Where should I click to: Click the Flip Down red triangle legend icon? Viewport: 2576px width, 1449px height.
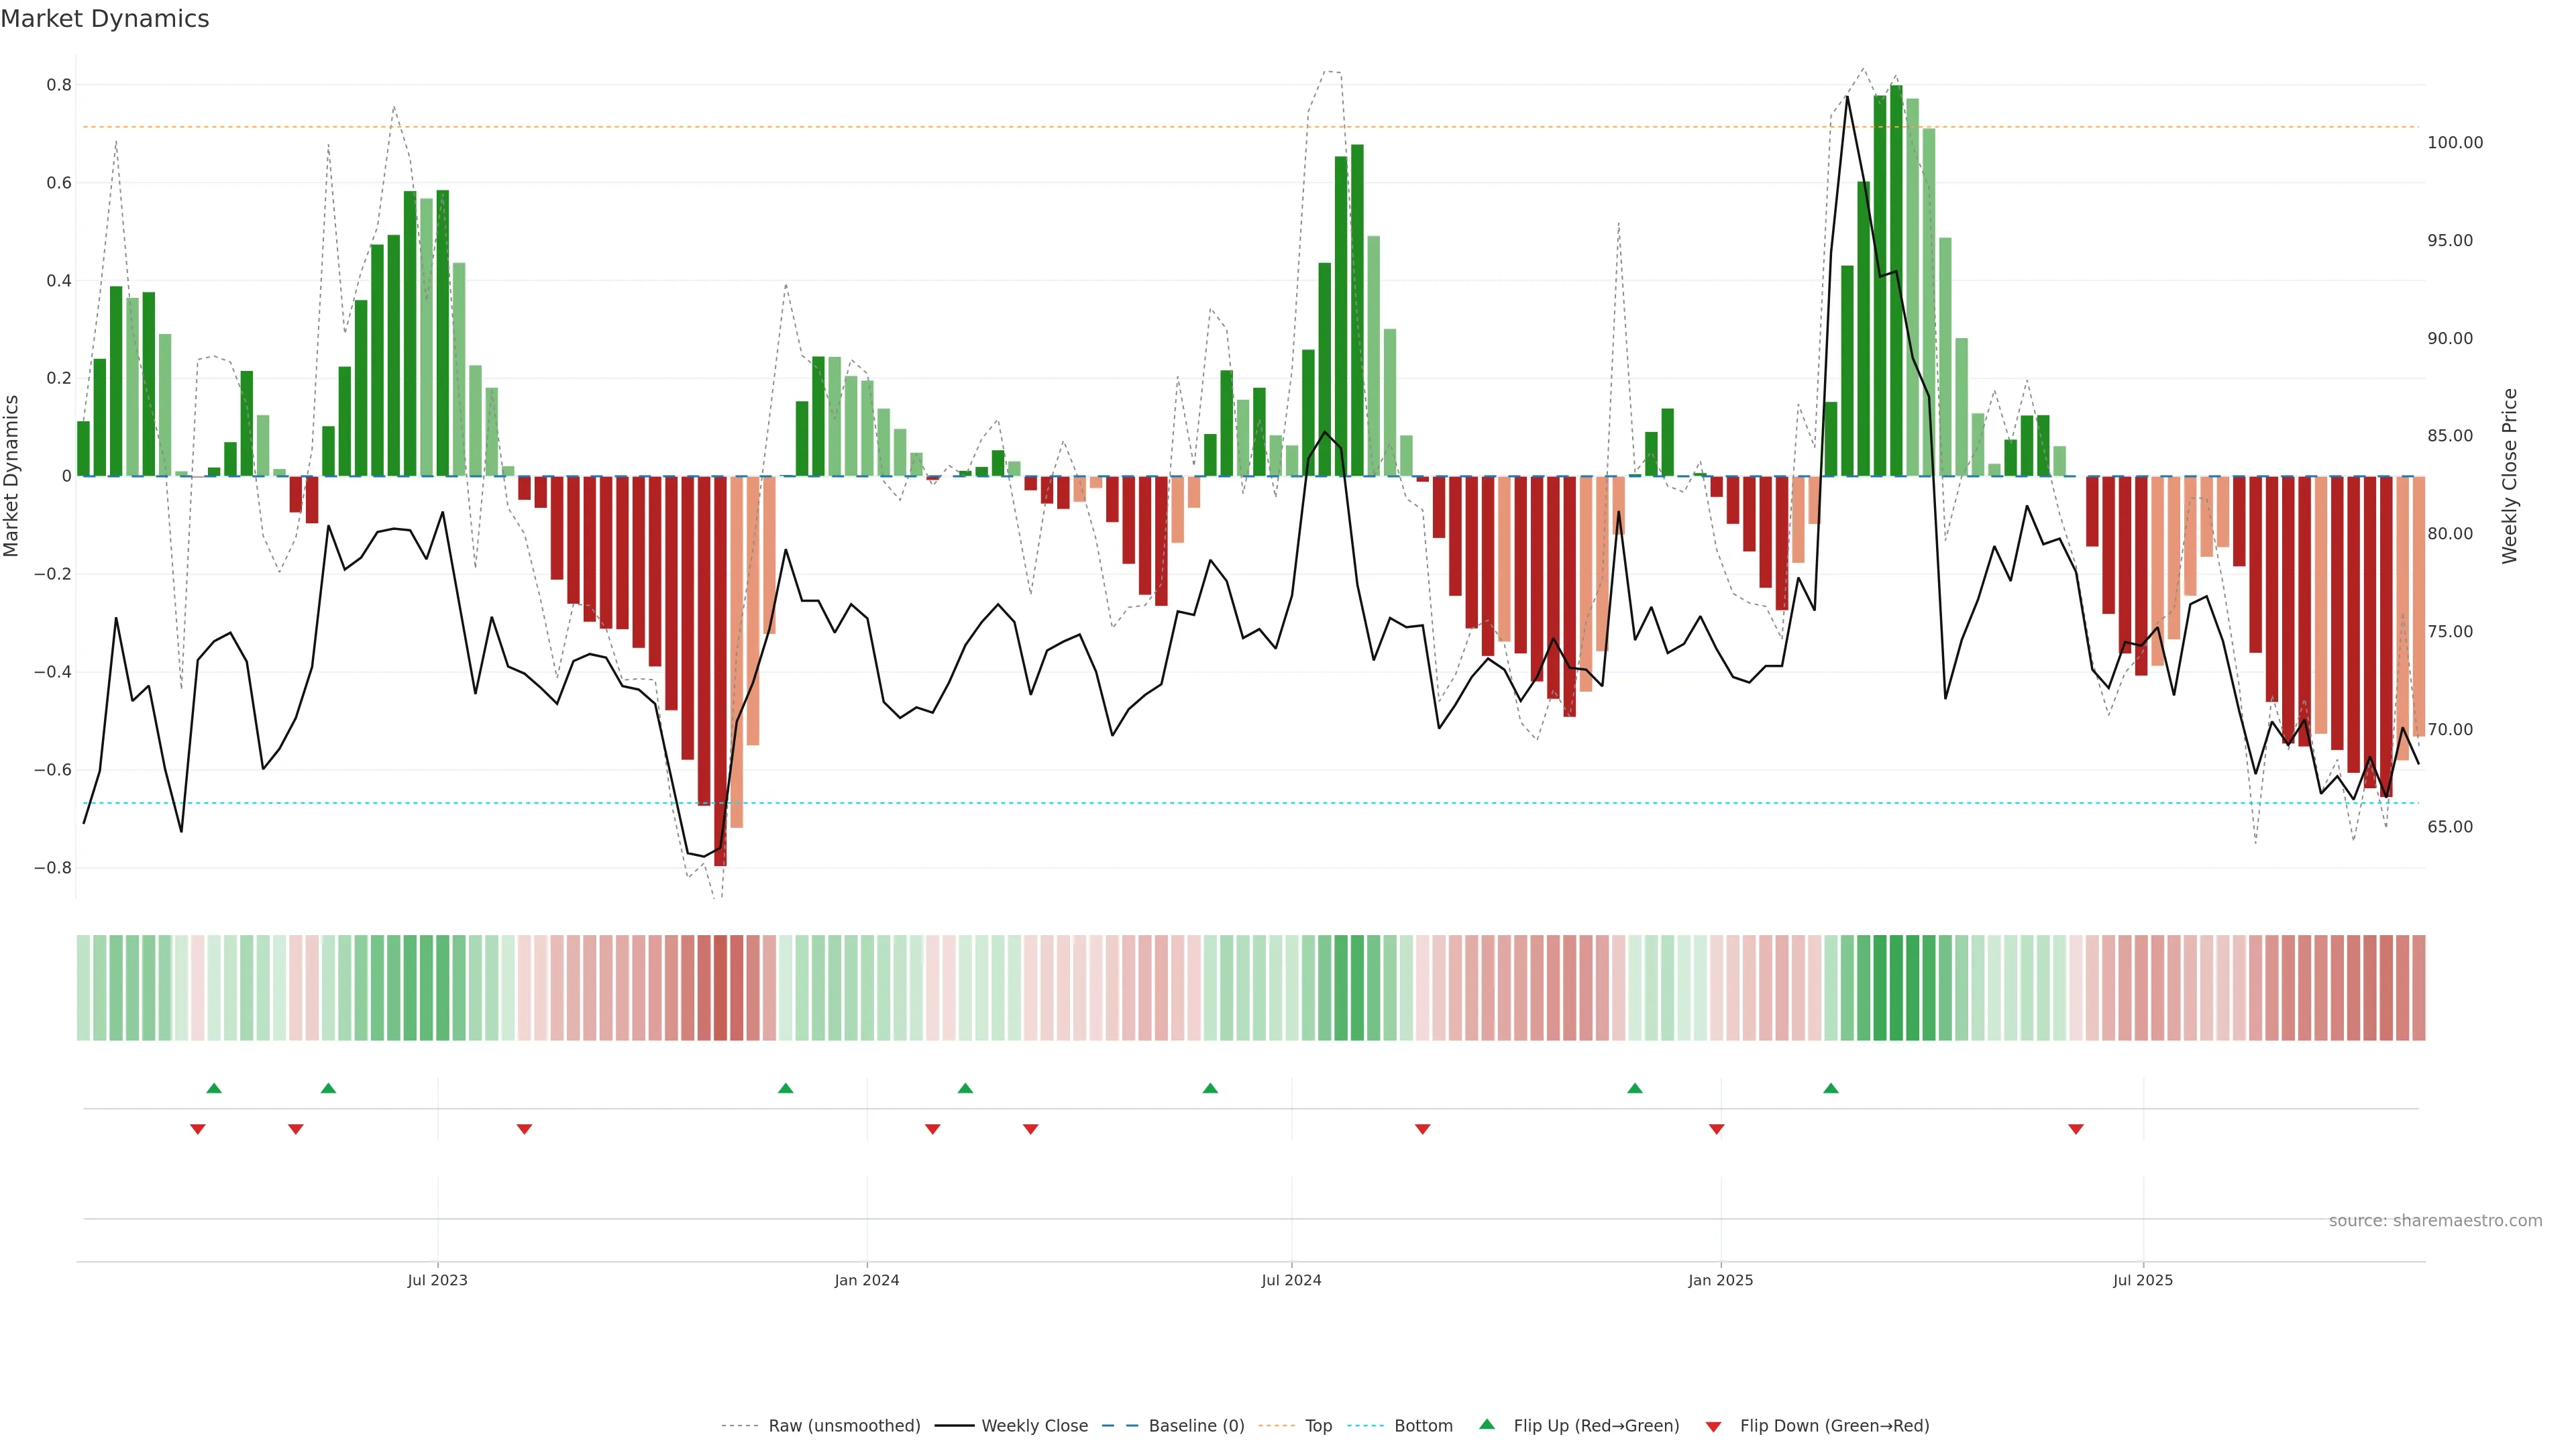1713,1426
